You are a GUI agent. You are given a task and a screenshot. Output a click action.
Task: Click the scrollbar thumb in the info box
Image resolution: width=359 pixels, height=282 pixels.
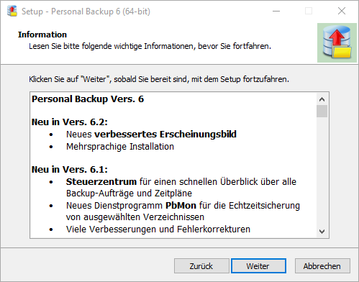322,112
